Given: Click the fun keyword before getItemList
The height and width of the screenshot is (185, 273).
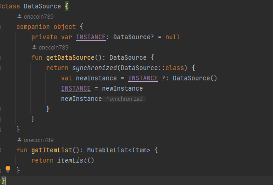Looking at the screenshot, I should pyautogui.click(x=22, y=150).
